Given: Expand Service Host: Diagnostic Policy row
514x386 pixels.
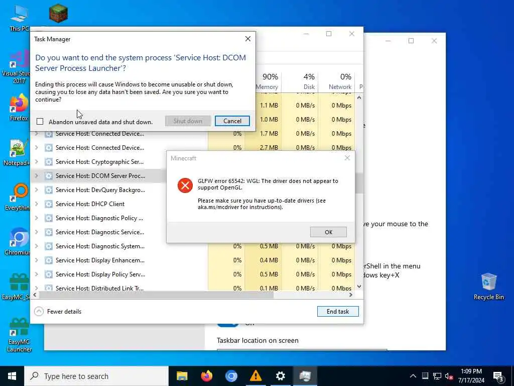Looking at the screenshot, I should (x=36, y=218).
